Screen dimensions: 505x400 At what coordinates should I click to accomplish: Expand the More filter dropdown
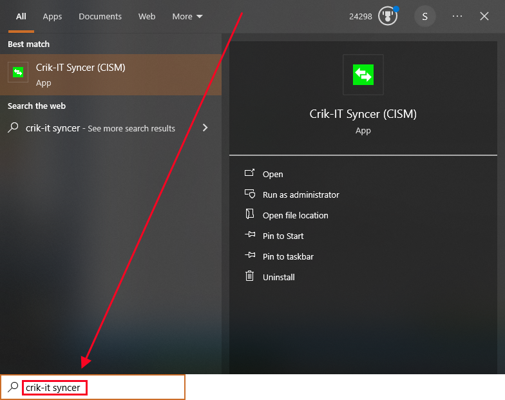[x=187, y=16]
